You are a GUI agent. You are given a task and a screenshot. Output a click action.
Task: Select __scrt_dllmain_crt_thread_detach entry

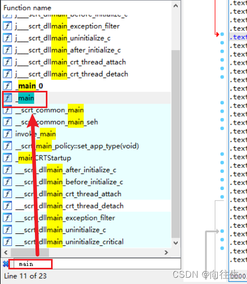(x=69, y=206)
